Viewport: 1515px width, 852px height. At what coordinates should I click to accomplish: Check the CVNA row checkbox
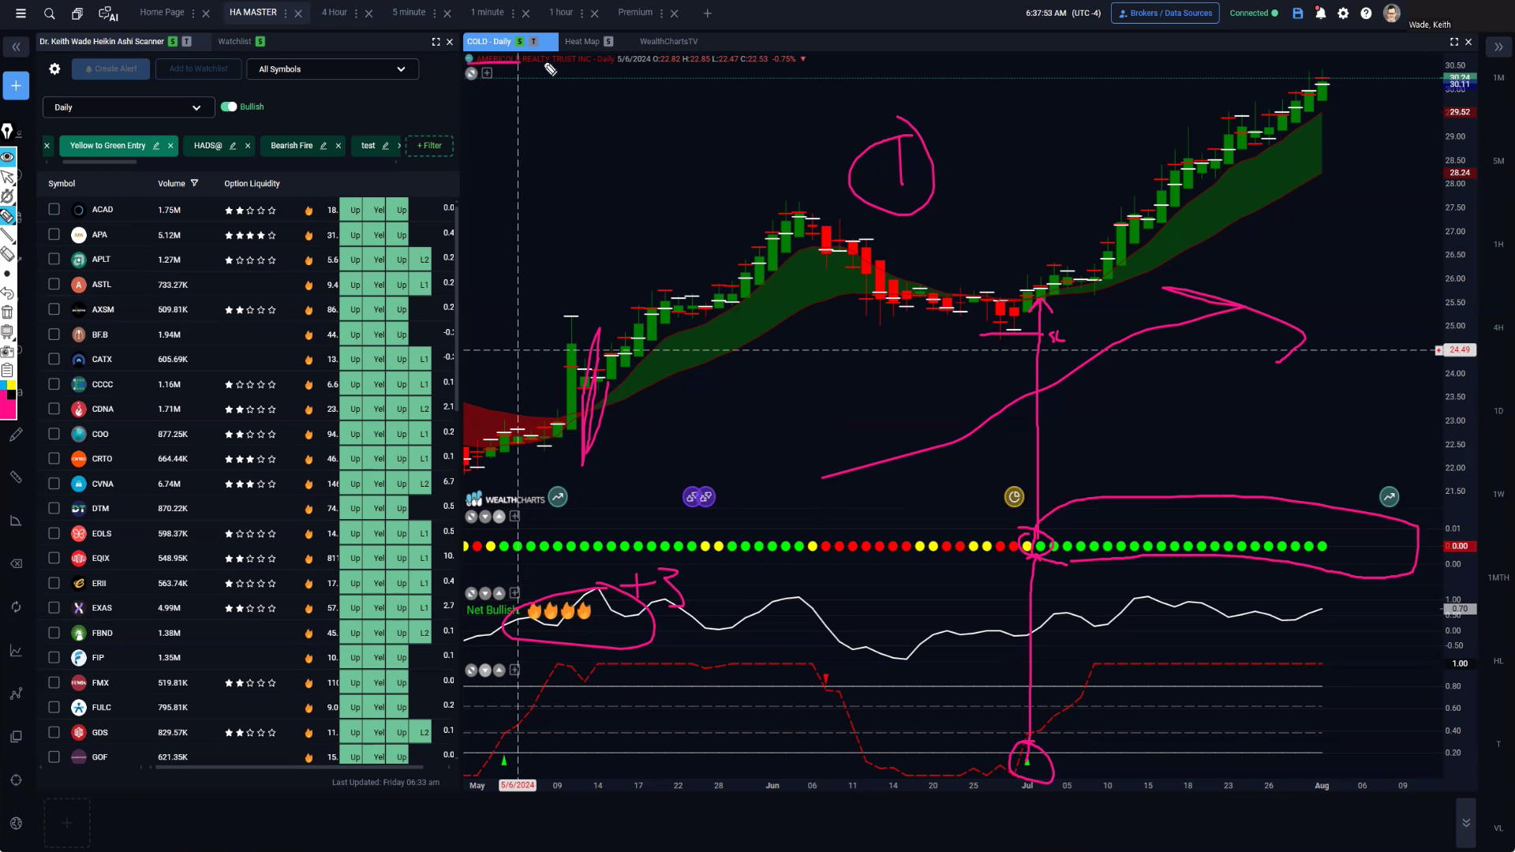tap(54, 484)
